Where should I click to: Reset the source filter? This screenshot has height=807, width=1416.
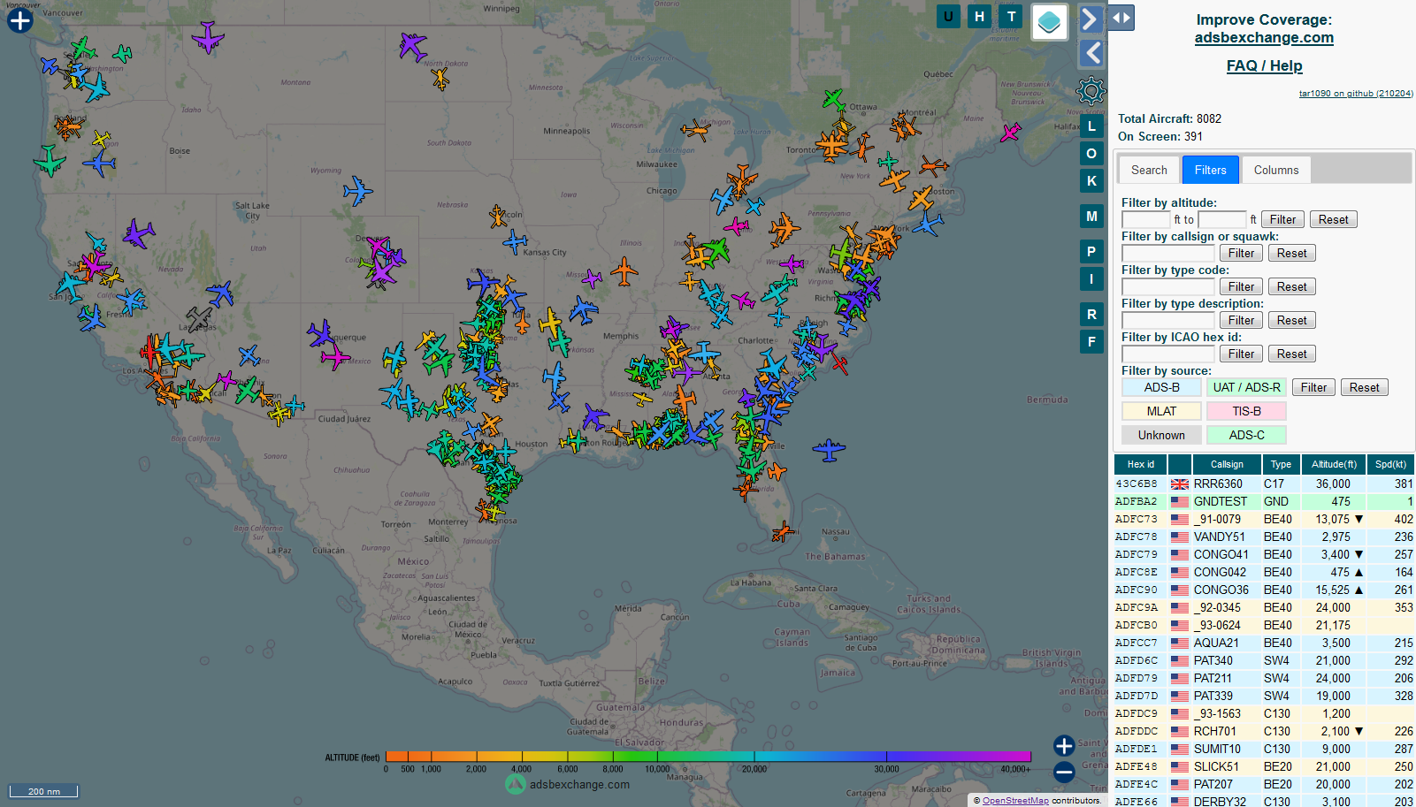pos(1364,387)
